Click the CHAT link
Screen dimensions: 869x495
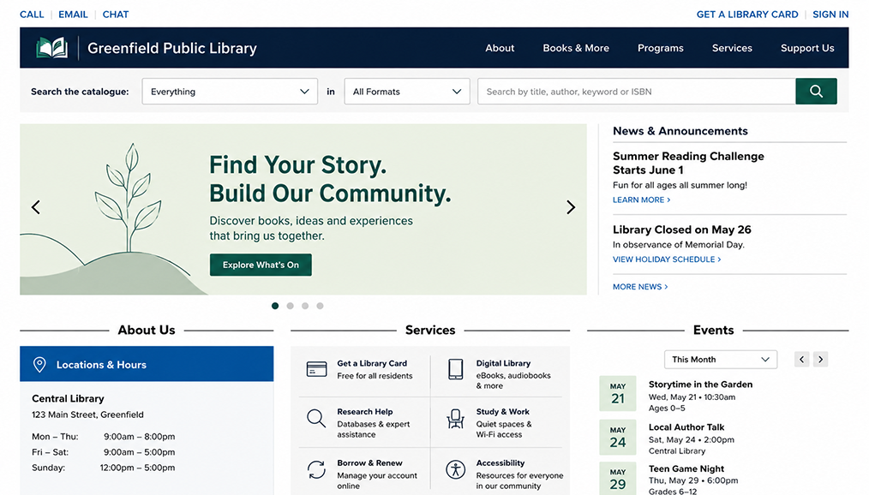point(116,15)
